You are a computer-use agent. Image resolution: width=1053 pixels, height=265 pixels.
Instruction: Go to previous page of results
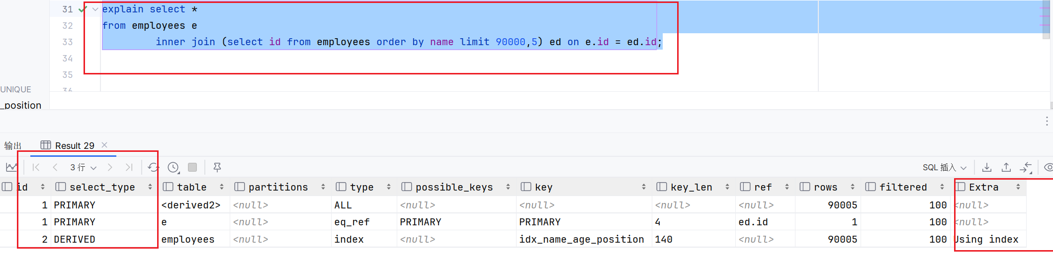click(55, 168)
